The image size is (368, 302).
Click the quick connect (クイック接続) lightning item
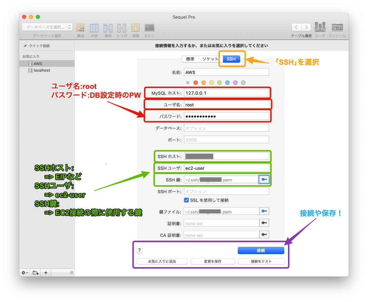tap(37, 46)
